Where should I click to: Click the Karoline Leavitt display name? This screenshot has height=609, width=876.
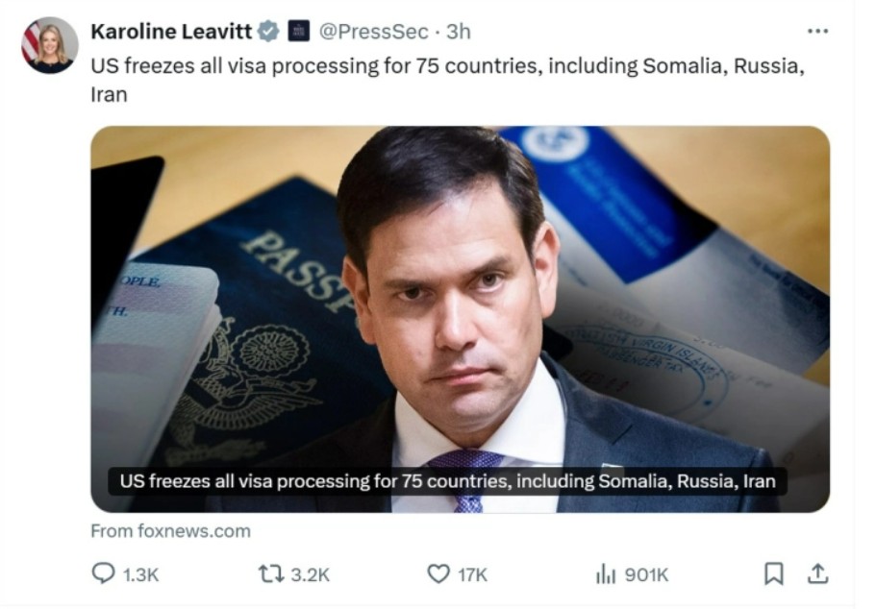(x=171, y=32)
